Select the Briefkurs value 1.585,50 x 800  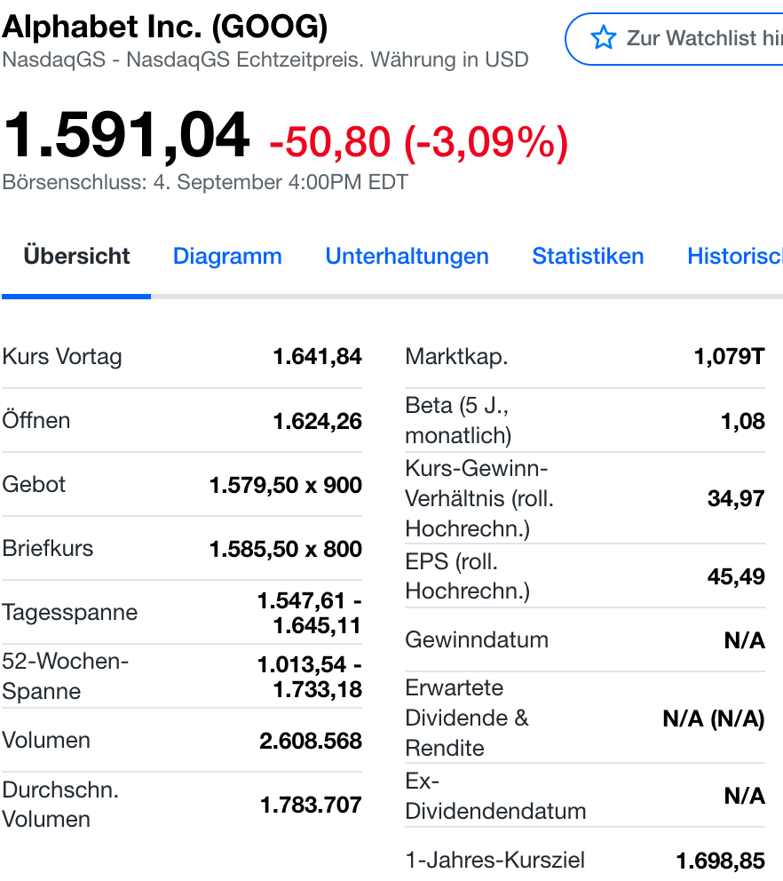click(285, 548)
